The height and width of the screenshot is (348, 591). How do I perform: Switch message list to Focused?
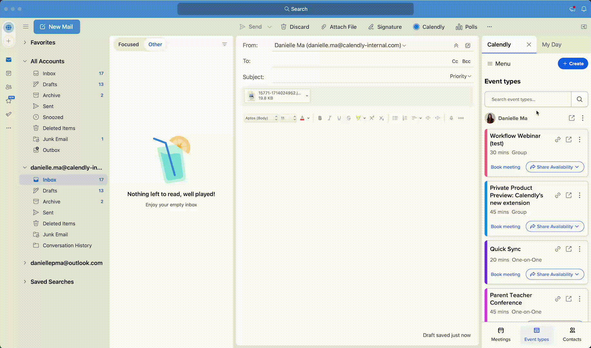click(129, 44)
